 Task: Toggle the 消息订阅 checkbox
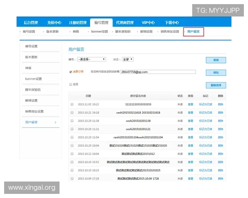tap(71, 72)
